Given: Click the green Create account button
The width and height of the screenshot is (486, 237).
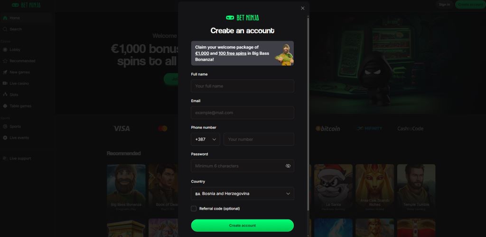Looking at the screenshot, I should (243, 226).
